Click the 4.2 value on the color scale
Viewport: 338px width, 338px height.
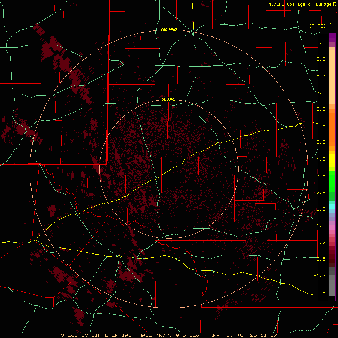click(321, 159)
